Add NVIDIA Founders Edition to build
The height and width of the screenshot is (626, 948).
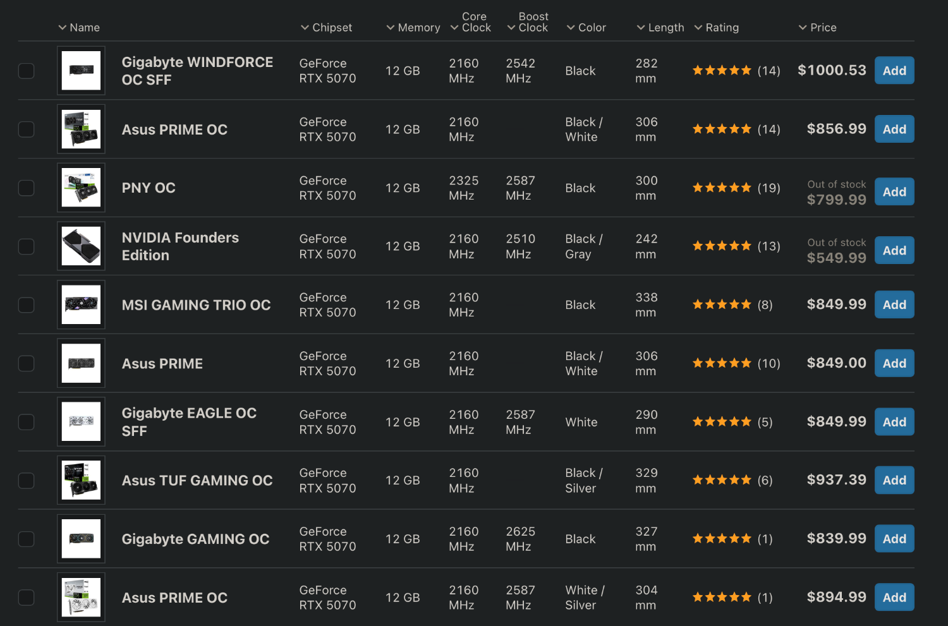[894, 250]
